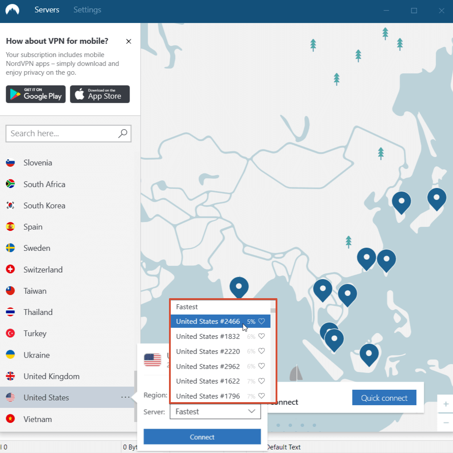Select United States #1622 server
The width and height of the screenshot is (453, 453).
point(220,381)
